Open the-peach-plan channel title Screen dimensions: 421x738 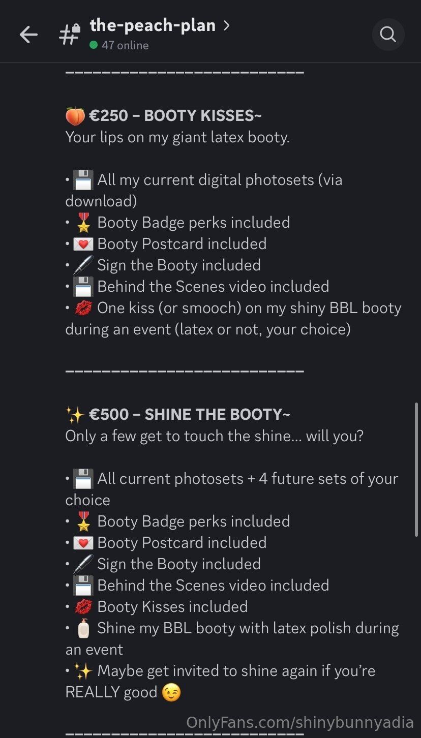[x=153, y=25]
